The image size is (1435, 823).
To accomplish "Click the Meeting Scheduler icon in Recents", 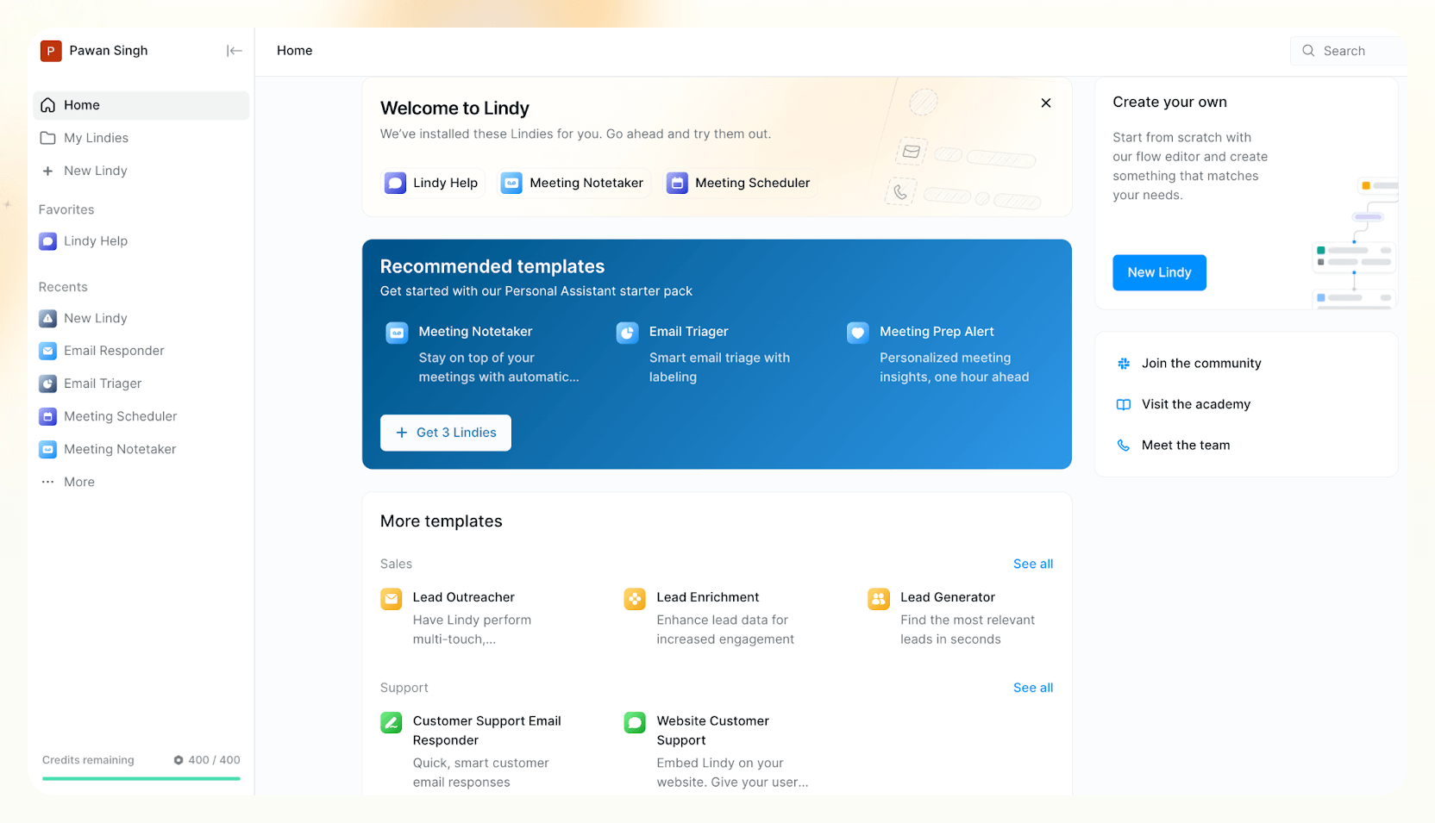I will tap(48, 416).
